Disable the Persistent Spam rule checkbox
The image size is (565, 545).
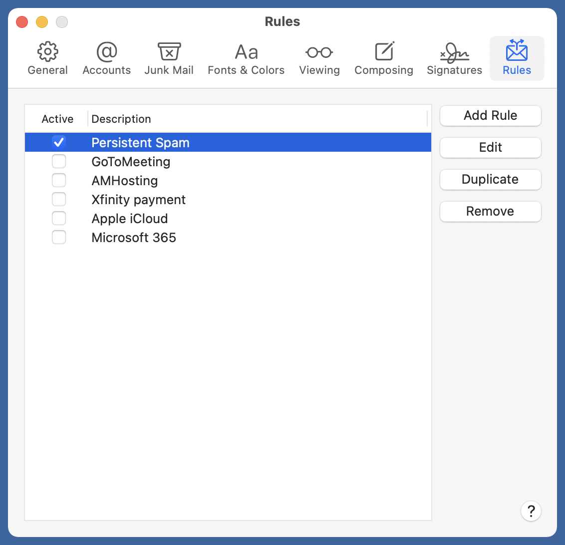(x=59, y=143)
